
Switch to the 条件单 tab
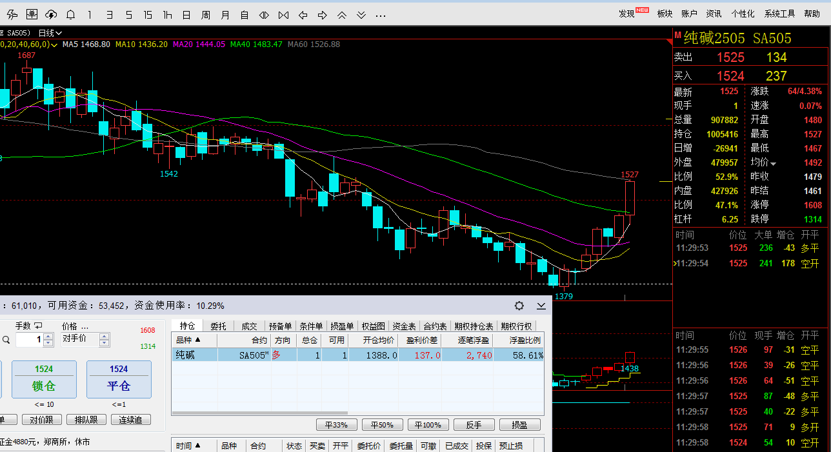[311, 326]
